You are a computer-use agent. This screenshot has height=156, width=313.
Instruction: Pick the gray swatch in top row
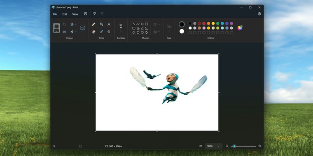(195, 23)
